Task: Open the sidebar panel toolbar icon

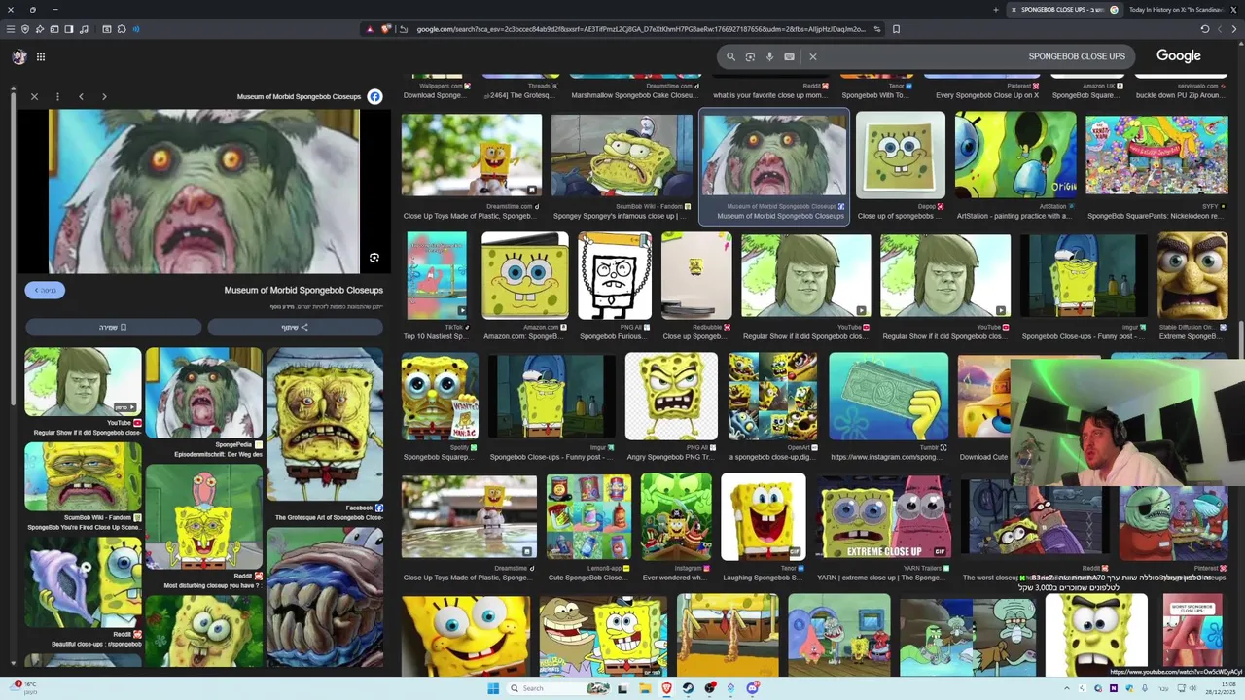Action: (x=69, y=29)
